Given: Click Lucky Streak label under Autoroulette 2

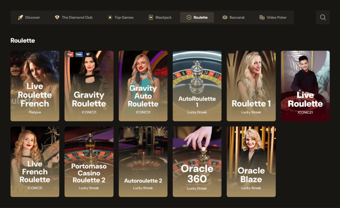Looking at the screenshot, I should tap(143, 188).
